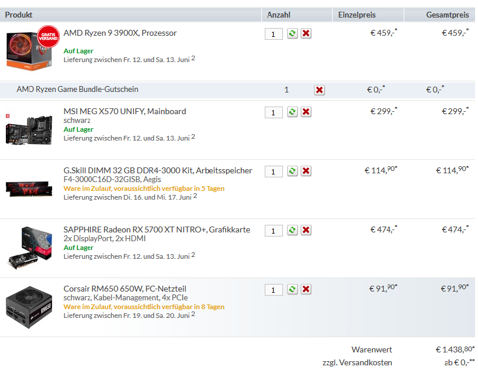This screenshot has height=370, width=478.
Task: Click quantity box for MSI MEG X570 UNIFY
Action: pos(274,112)
